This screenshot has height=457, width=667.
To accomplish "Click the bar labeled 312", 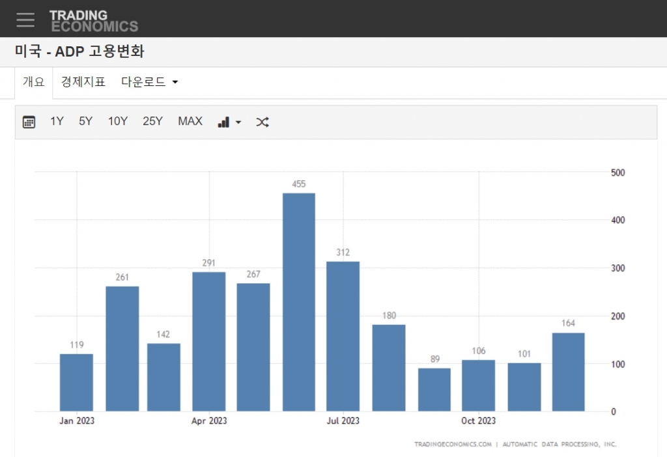I will (343, 336).
